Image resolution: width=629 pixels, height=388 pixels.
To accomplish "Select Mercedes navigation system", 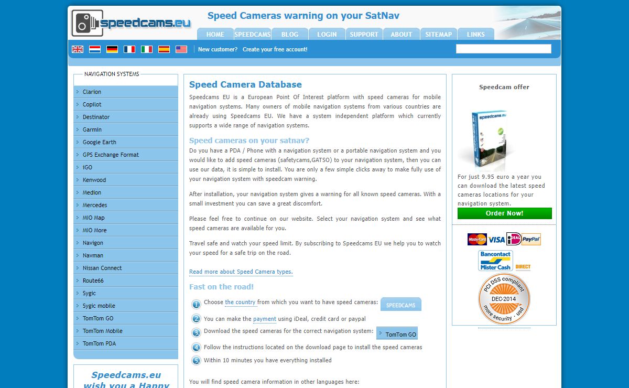I will pyautogui.click(x=126, y=205).
